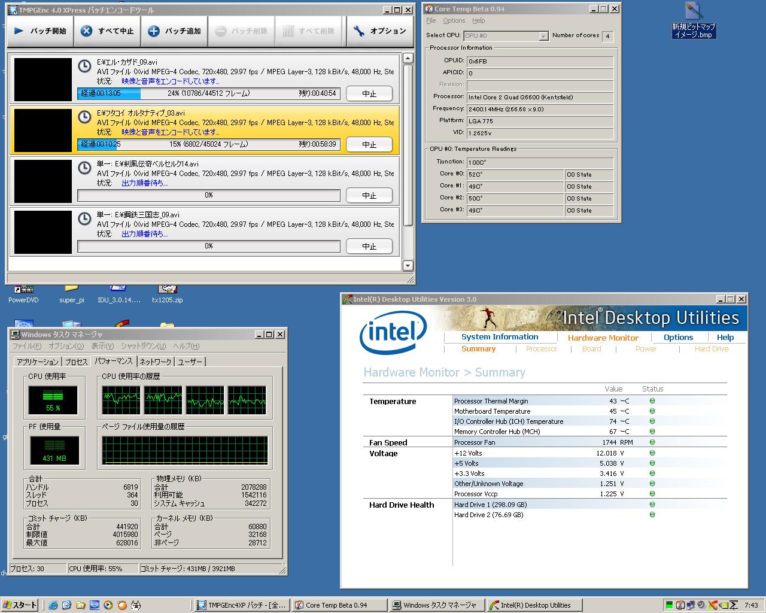Click the clock icon of the 鋼鉄三国志_09.avi job
This screenshot has height=613, width=766.
click(85, 218)
